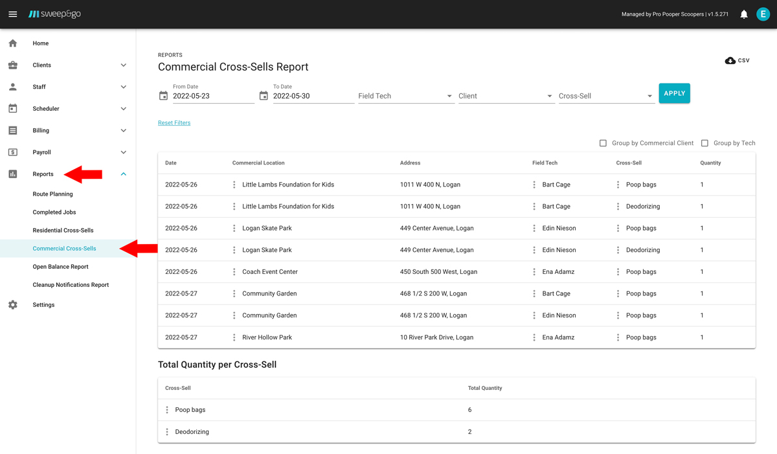Click the To Date calendar icon

[x=264, y=96]
